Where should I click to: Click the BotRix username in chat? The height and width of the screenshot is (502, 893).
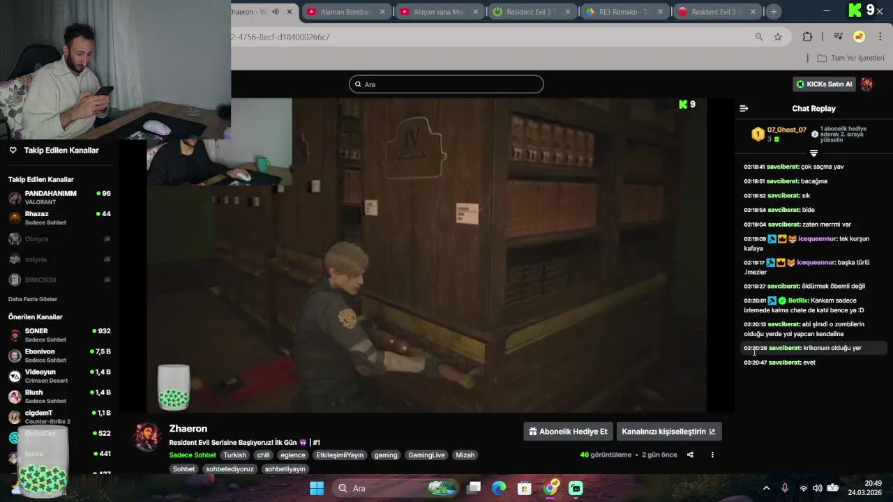(x=797, y=301)
